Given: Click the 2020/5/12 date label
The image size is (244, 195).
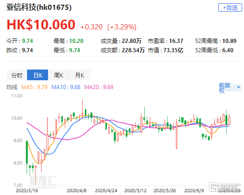Looking at the screenshot, I should click(x=135, y=190).
